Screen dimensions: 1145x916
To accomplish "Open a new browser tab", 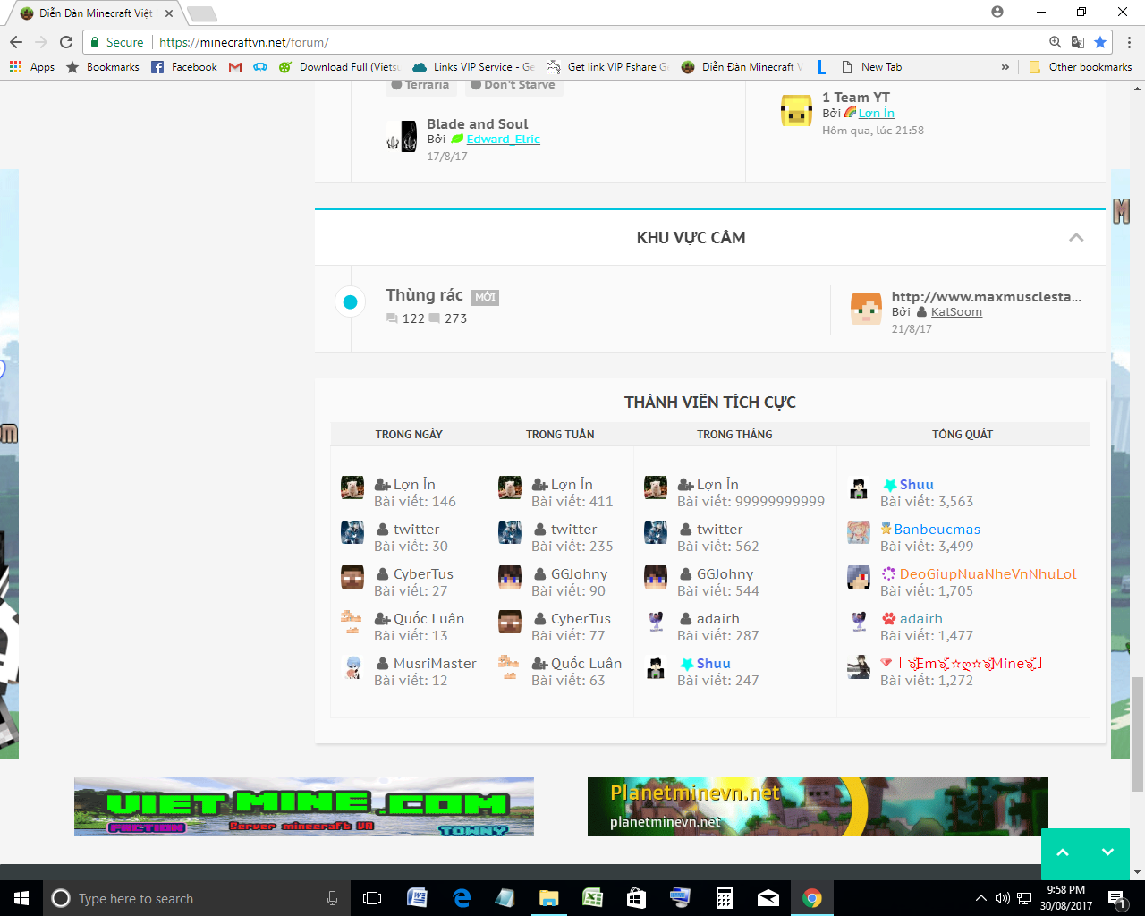I will pyautogui.click(x=201, y=13).
